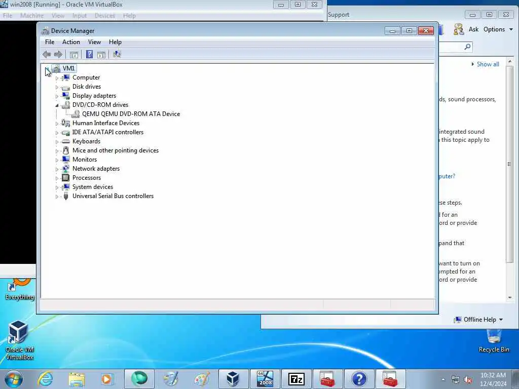Select the Processors tree entry

[87, 178]
